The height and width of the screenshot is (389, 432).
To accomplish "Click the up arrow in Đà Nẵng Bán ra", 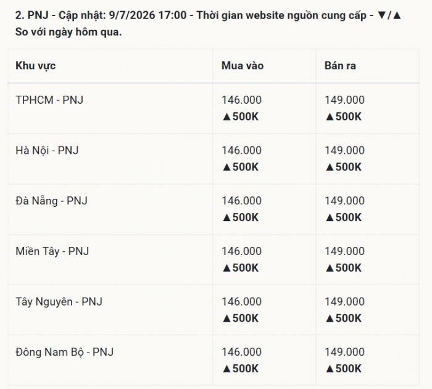I will click(330, 218).
